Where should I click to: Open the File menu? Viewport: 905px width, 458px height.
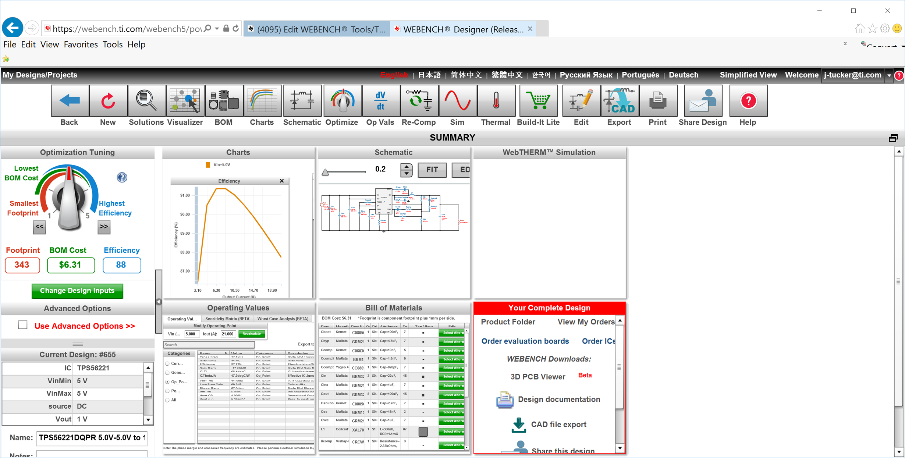pyautogui.click(x=10, y=45)
